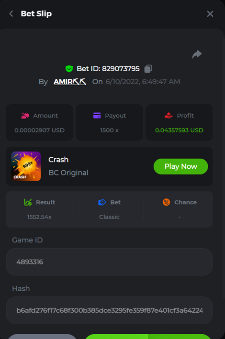The image size is (225, 339).
Task: Select the Hash value field
Action: click(x=109, y=310)
